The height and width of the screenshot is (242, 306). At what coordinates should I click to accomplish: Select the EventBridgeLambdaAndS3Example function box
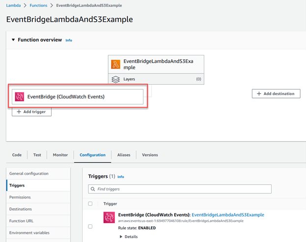coord(156,64)
